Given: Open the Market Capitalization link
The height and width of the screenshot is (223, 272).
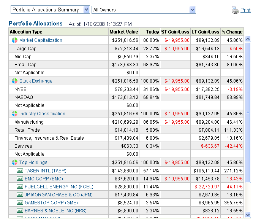Looking at the screenshot, I should 41,40.
